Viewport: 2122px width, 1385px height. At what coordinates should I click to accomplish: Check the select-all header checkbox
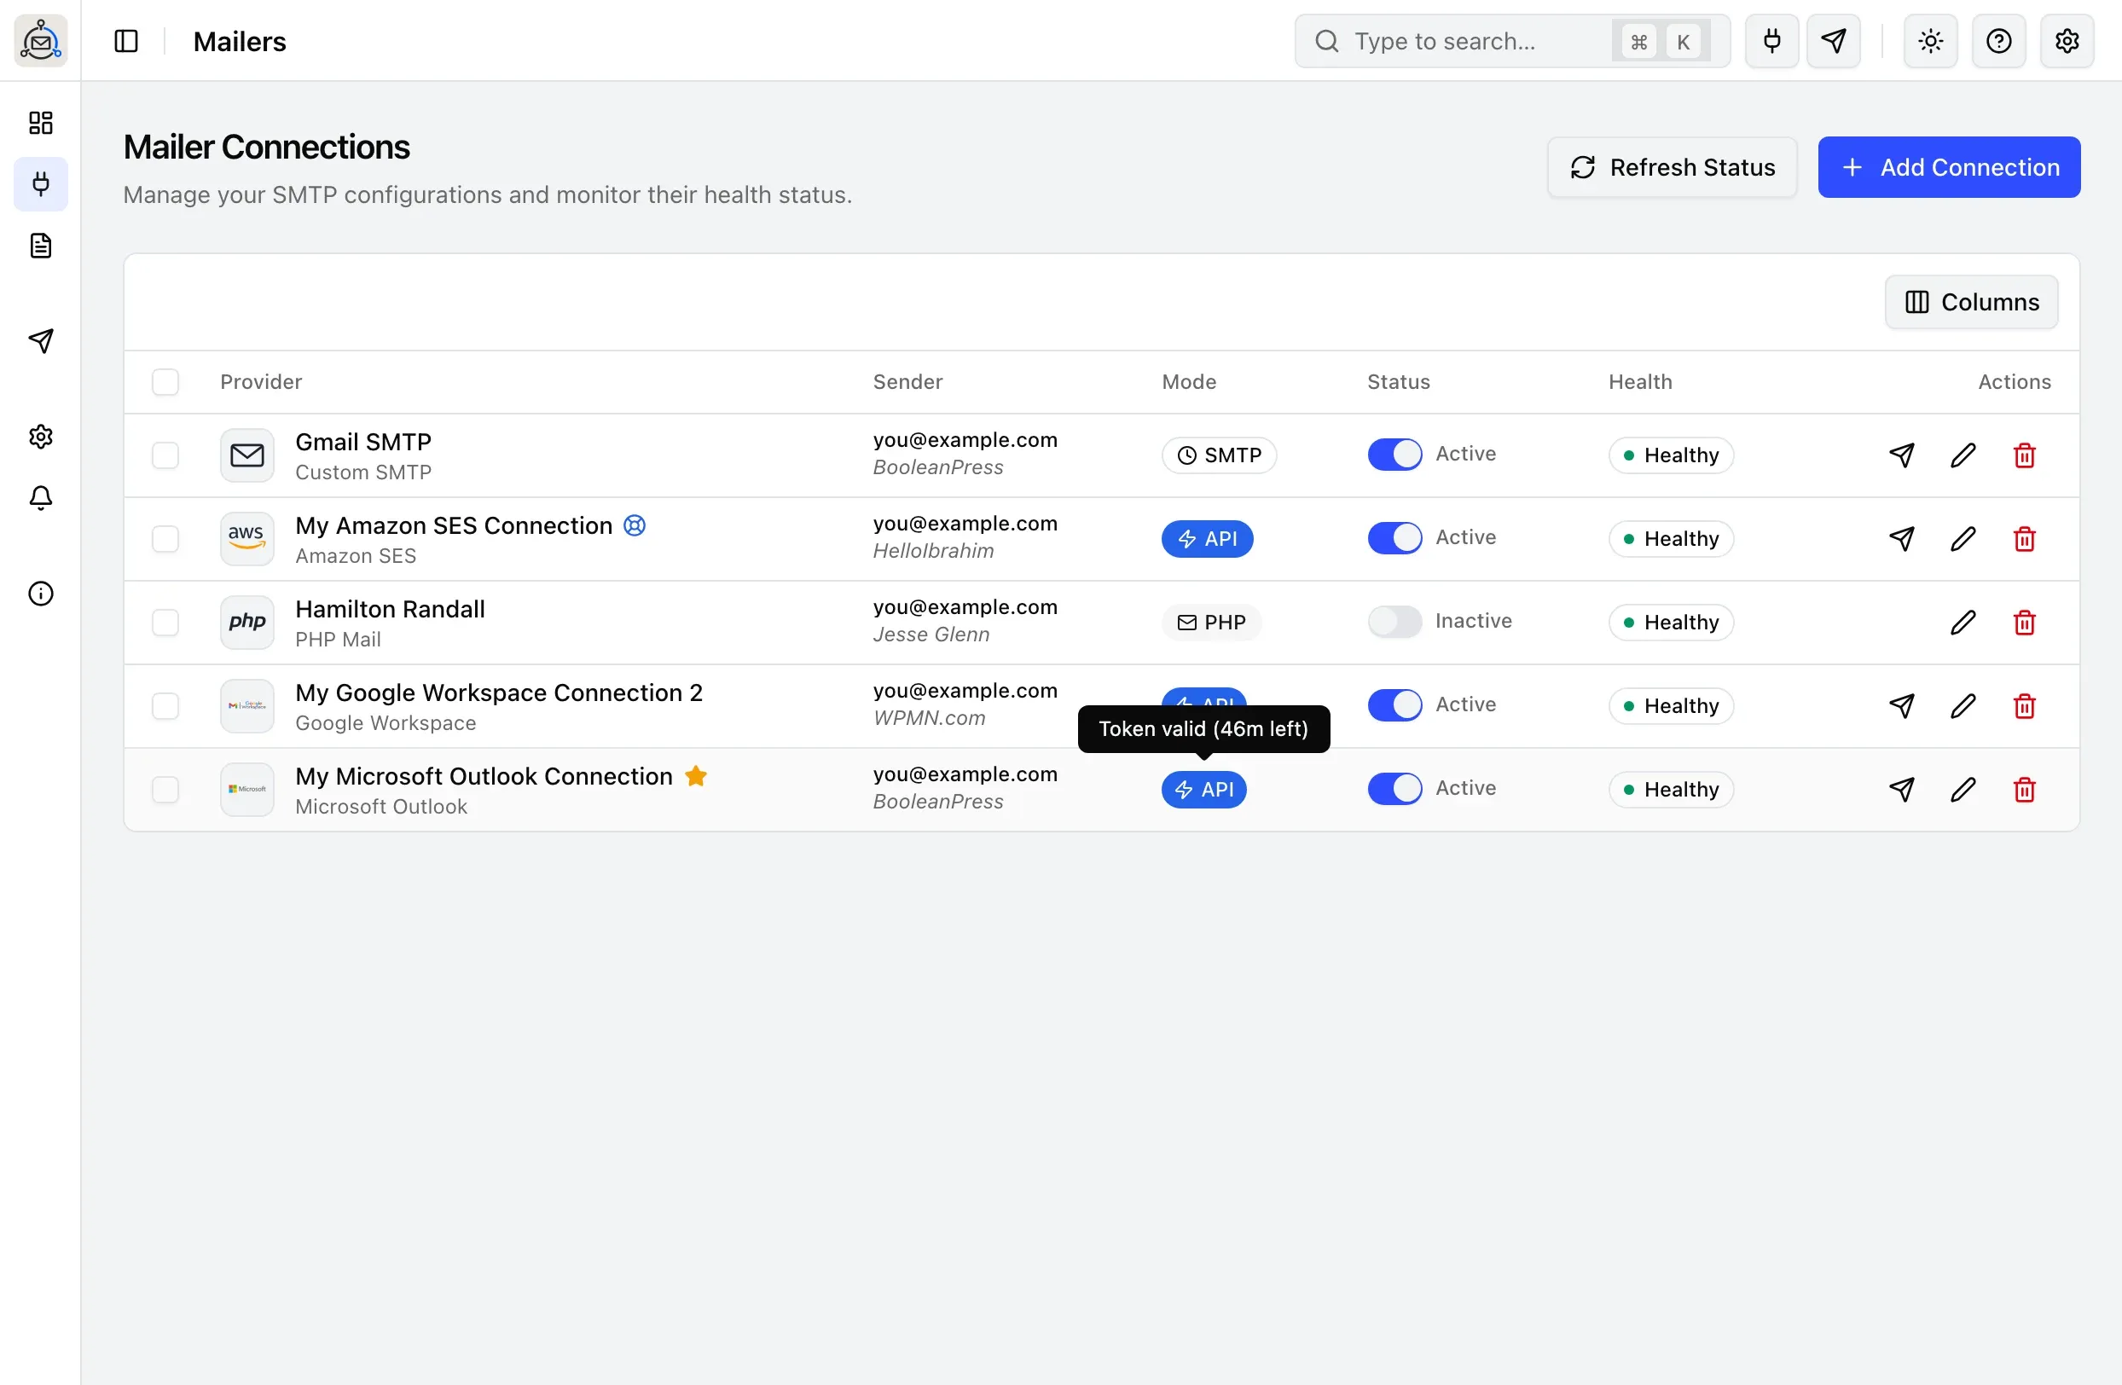(165, 382)
